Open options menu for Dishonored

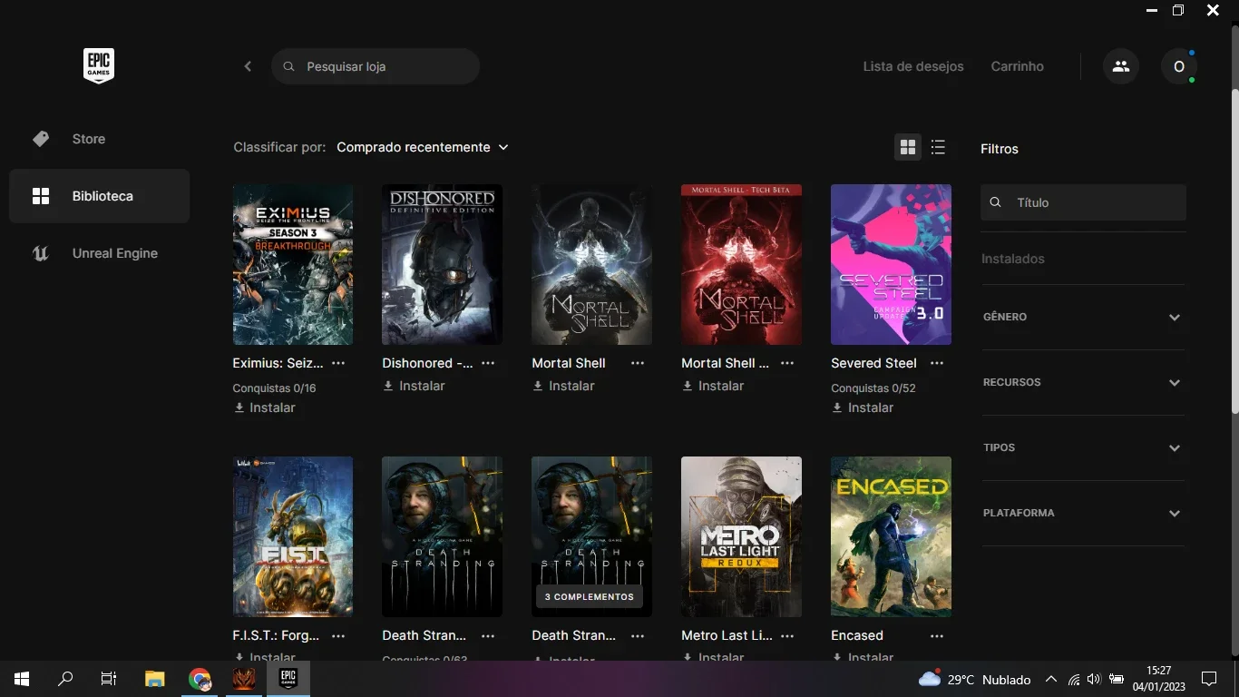click(488, 363)
